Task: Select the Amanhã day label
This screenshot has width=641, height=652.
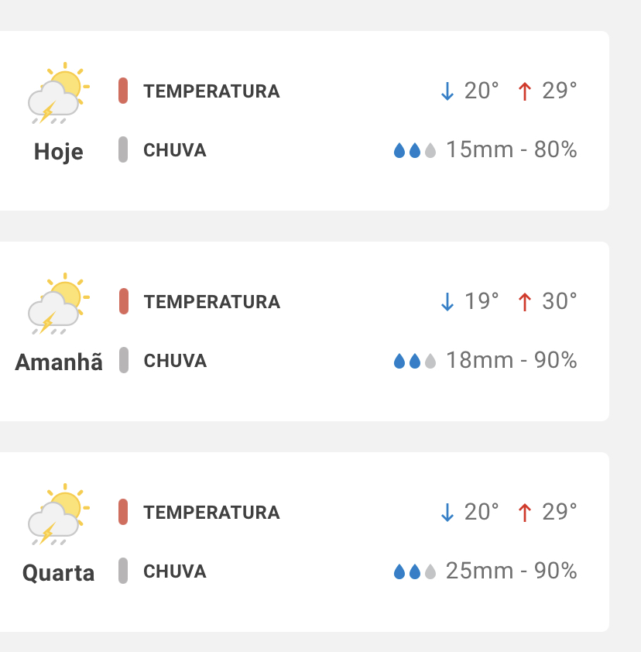Action: pos(59,362)
